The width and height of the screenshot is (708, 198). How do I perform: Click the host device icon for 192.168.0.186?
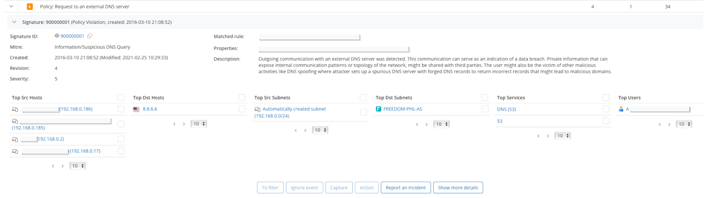pyautogui.click(x=15, y=109)
